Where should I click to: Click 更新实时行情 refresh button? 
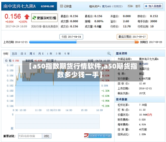tap(44, 18)
